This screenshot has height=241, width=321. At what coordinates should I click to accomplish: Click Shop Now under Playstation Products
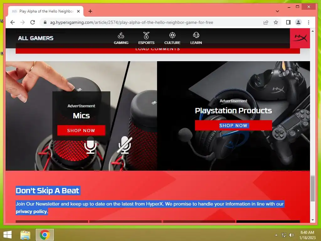click(233, 125)
